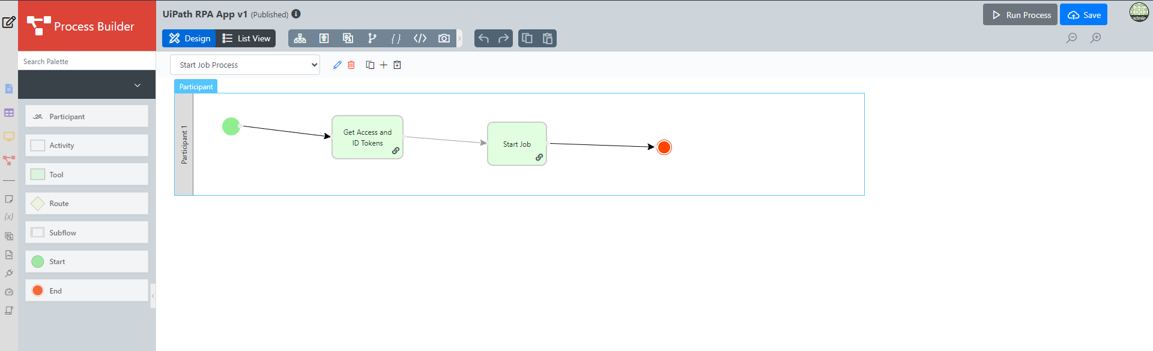This screenshot has width=1153, height=351.
Task: Click the Search Palette input field
Action: point(87,61)
